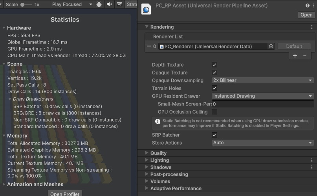Open the object picker for PC_Renderer

pyautogui.click(x=271, y=46)
